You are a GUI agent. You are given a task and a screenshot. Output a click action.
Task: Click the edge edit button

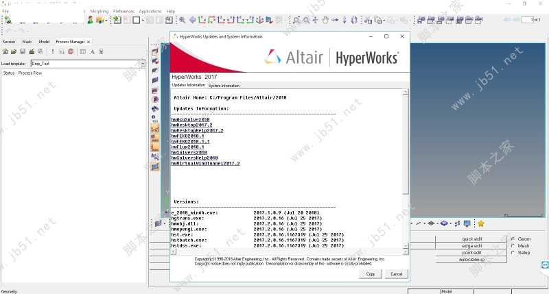coord(471,246)
